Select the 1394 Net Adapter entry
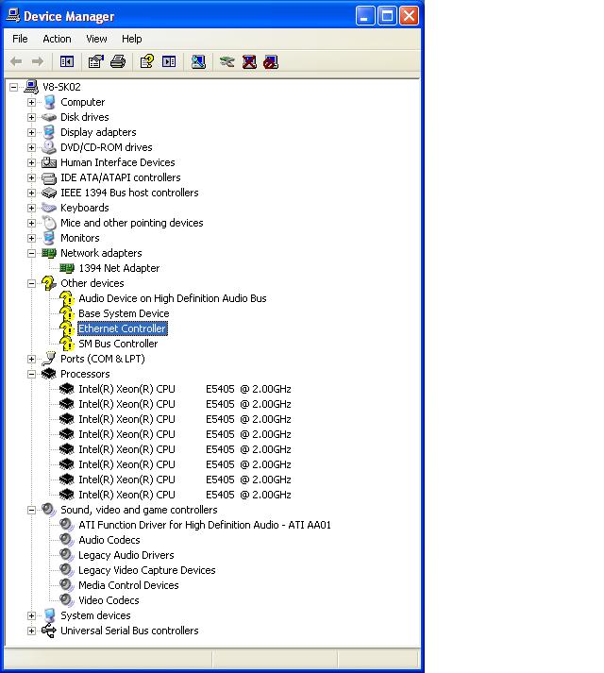The height and width of the screenshot is (673, 604). point(119,268)
